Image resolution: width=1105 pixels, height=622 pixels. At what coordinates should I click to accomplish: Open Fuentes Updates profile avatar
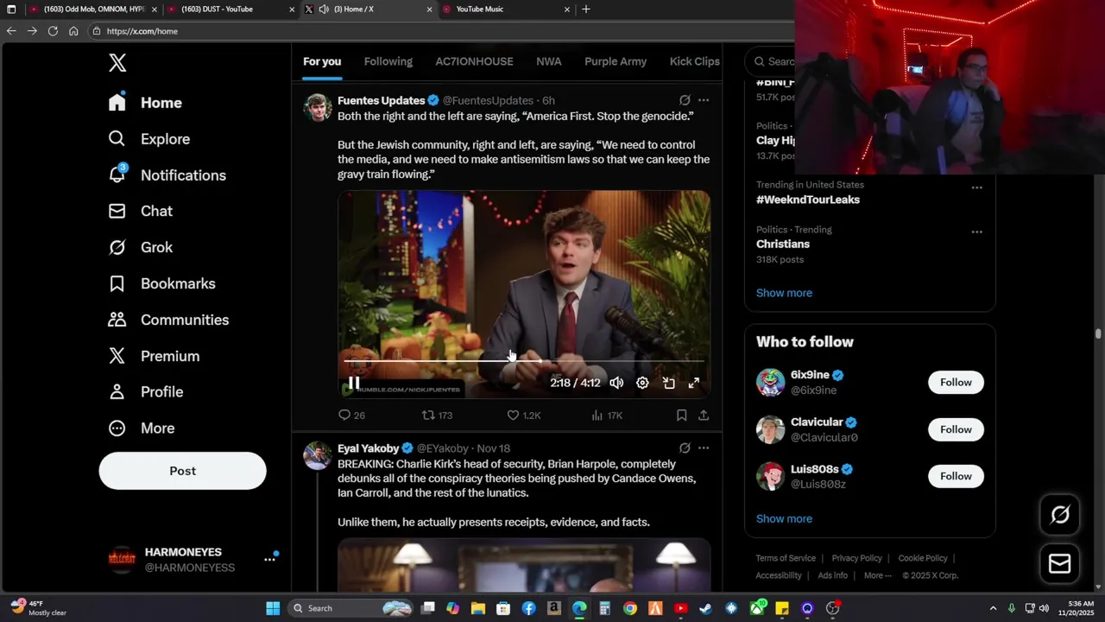click(x=318, y=108)
